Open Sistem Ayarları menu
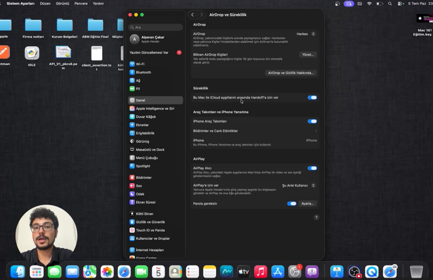This screenshot has height=280, width=433. tap(20, 3)
